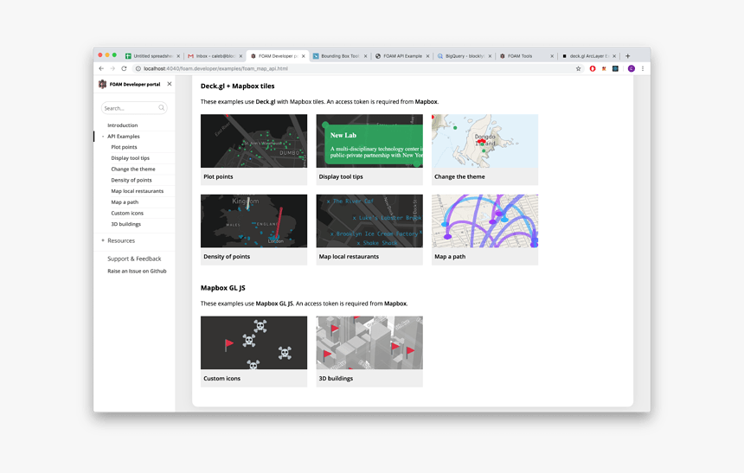Viewport: 744px width, 473px height.
Task: Open the Change the theme map thumbnail
Action: pos(485,141)
